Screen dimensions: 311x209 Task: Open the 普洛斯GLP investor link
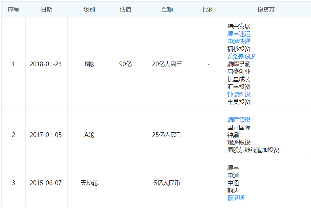[241, 56]
